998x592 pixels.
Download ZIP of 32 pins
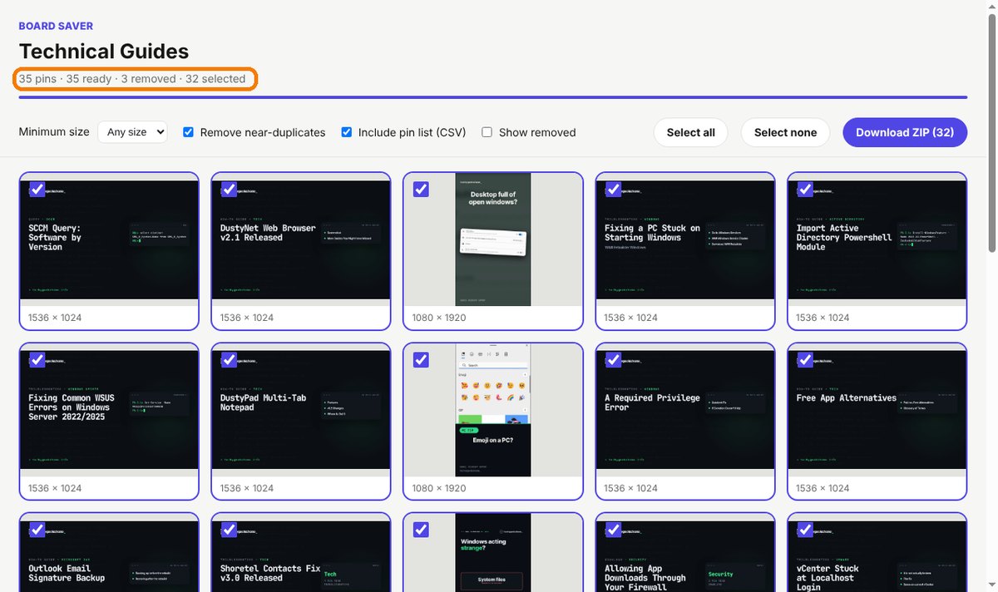click(x=905, y=132)
